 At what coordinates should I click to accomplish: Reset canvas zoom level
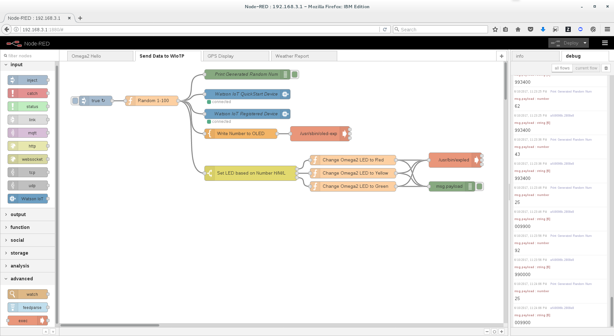pos(494,331)
